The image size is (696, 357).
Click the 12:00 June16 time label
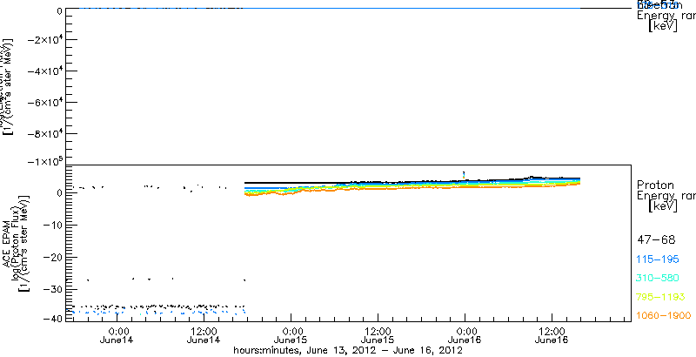tap(552, 336)
